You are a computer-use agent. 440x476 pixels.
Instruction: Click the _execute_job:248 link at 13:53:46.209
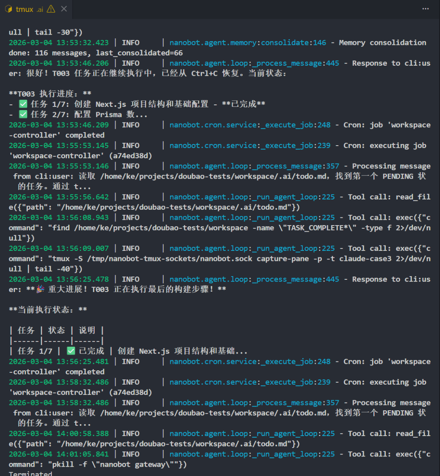coord(250,125)
